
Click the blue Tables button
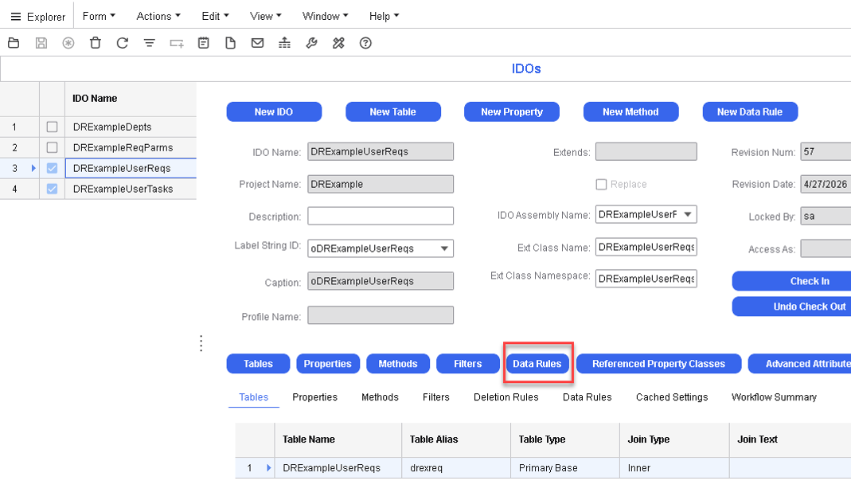[x=259, y=364]
